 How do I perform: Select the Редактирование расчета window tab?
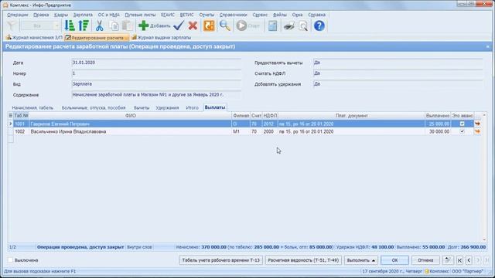pos(97,38)
